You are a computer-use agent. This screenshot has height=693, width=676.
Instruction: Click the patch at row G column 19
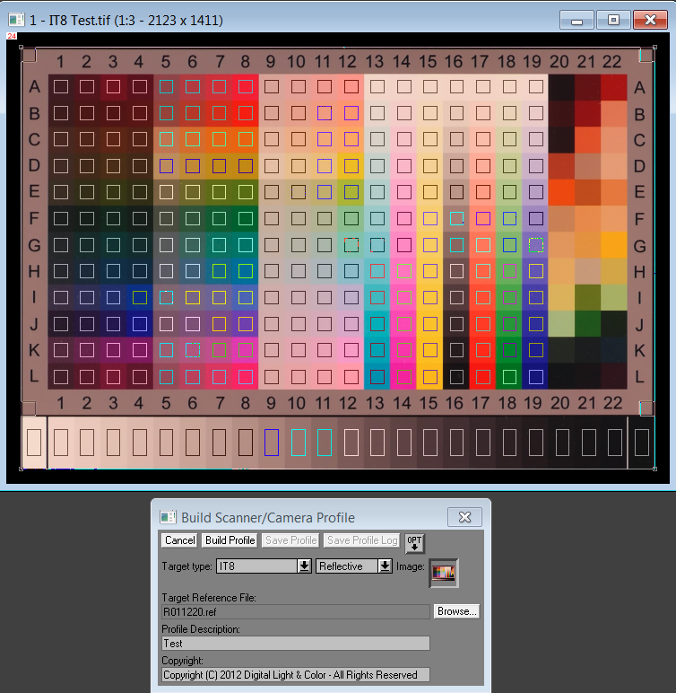pyautogui.click(x=535, y=245)
